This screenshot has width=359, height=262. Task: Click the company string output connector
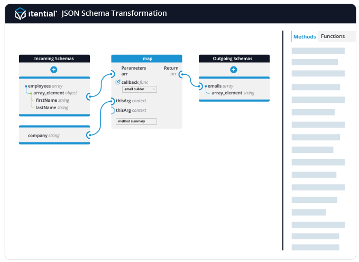click(x=89, y=135)
